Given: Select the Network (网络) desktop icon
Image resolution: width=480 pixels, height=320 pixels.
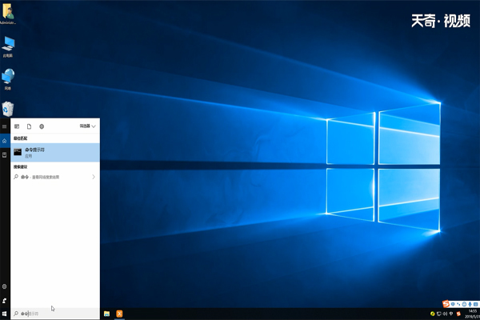Looking at the screenshot, I should 8,79.
